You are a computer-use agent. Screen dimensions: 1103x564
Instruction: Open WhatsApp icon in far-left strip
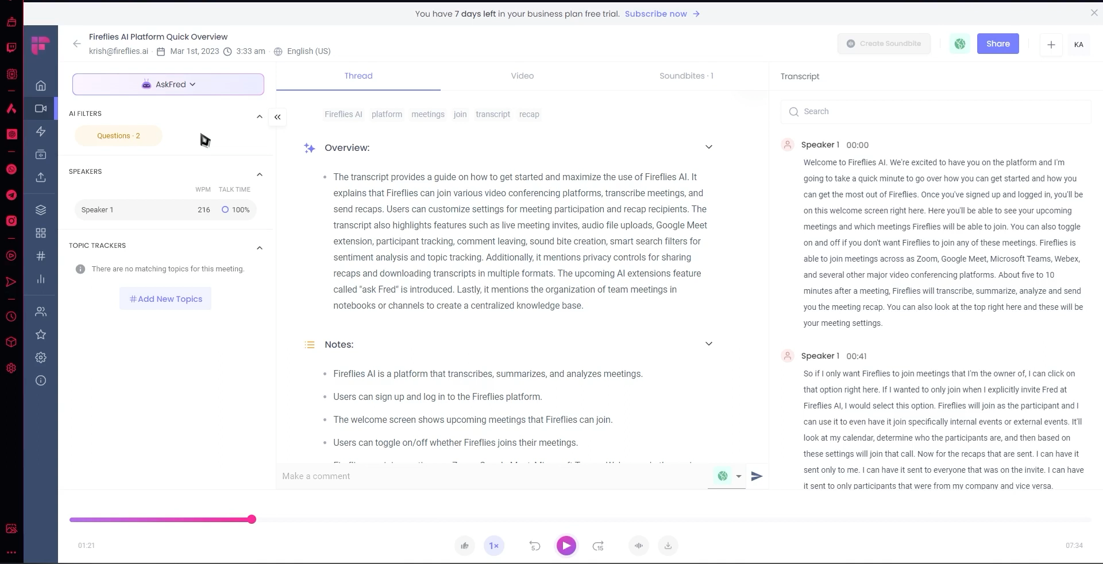tap(11, 169)
